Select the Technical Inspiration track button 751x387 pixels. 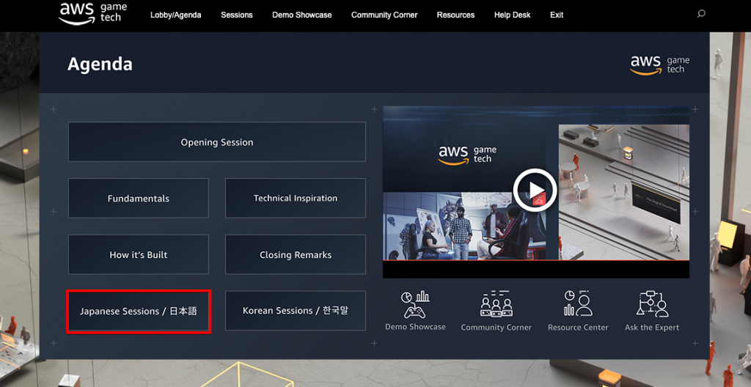coord(296,199)
